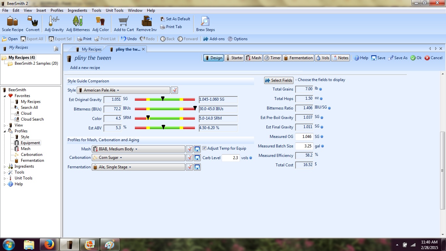Click Set As Default
The width and height of the screenshot is (446, 251).
(175, 19)
